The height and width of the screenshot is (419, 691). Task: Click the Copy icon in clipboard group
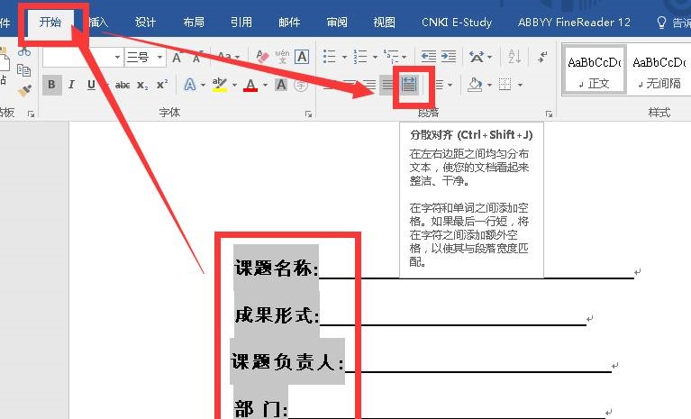pos(23,70)
